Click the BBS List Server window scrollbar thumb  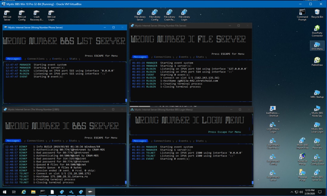(x=126, y=100)
